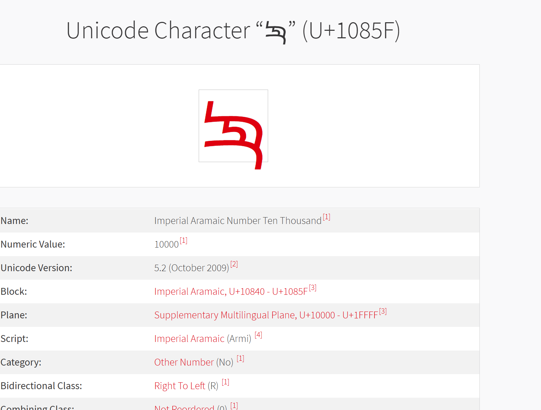This screenshot has width=541, height=410.
Task: Click the name text Imperial Aramaic Number Ten Thousand
Action: [x=238, y=221]
